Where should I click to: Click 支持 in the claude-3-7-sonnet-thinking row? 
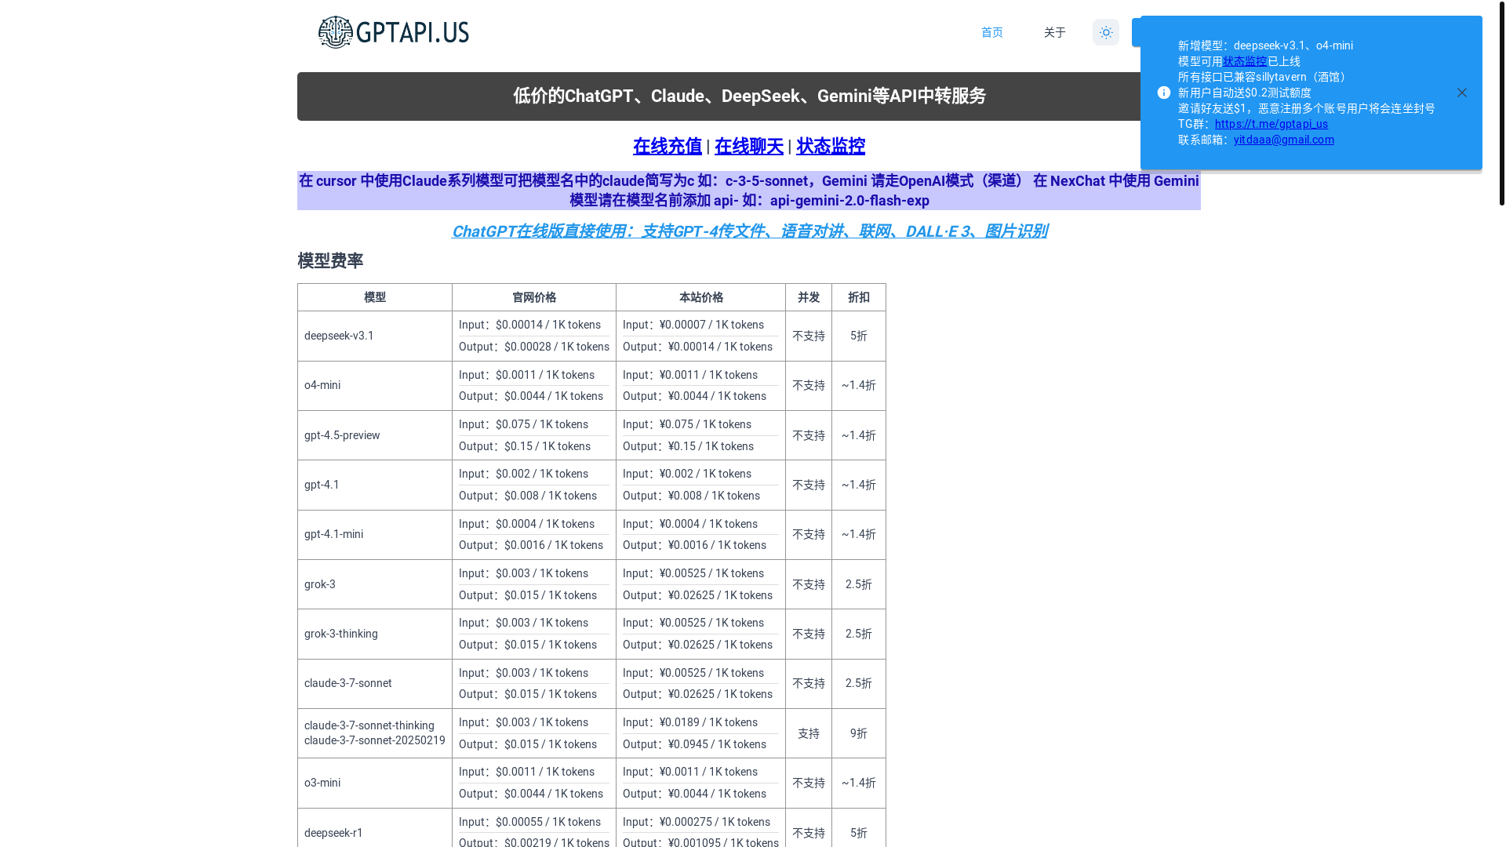click(809, 733)
